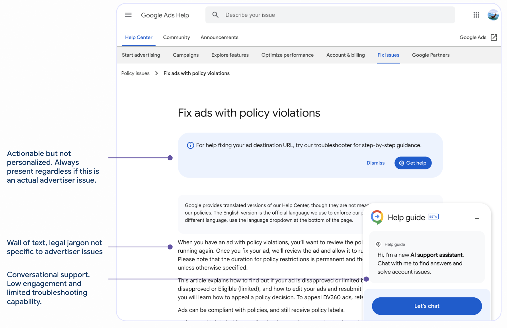Follow the Policy issues breadcrumb link
The image size is (507, 328).
(135, 73)
